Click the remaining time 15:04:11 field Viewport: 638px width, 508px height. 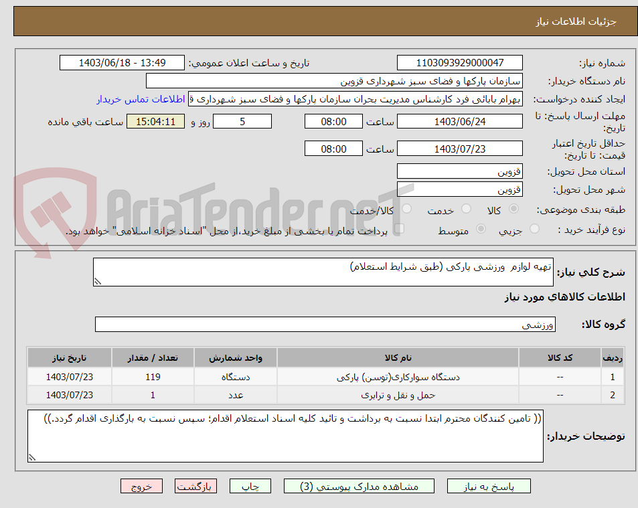(x=155, y=121)
